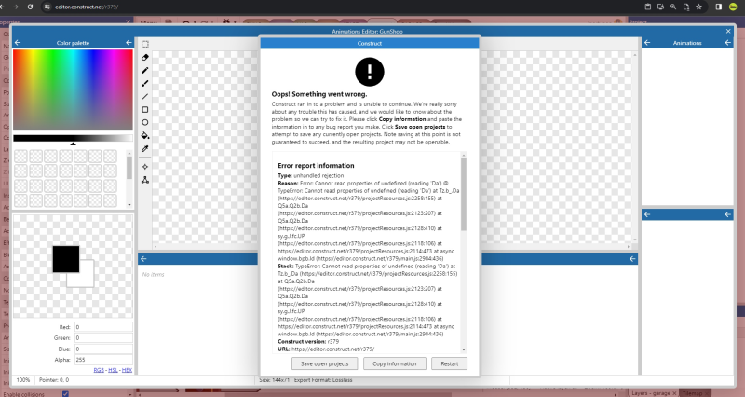Click left arrow of the frames panel bar
This screenshot has width=745, height=397.
pyautogui.click(x=143, y=259)
